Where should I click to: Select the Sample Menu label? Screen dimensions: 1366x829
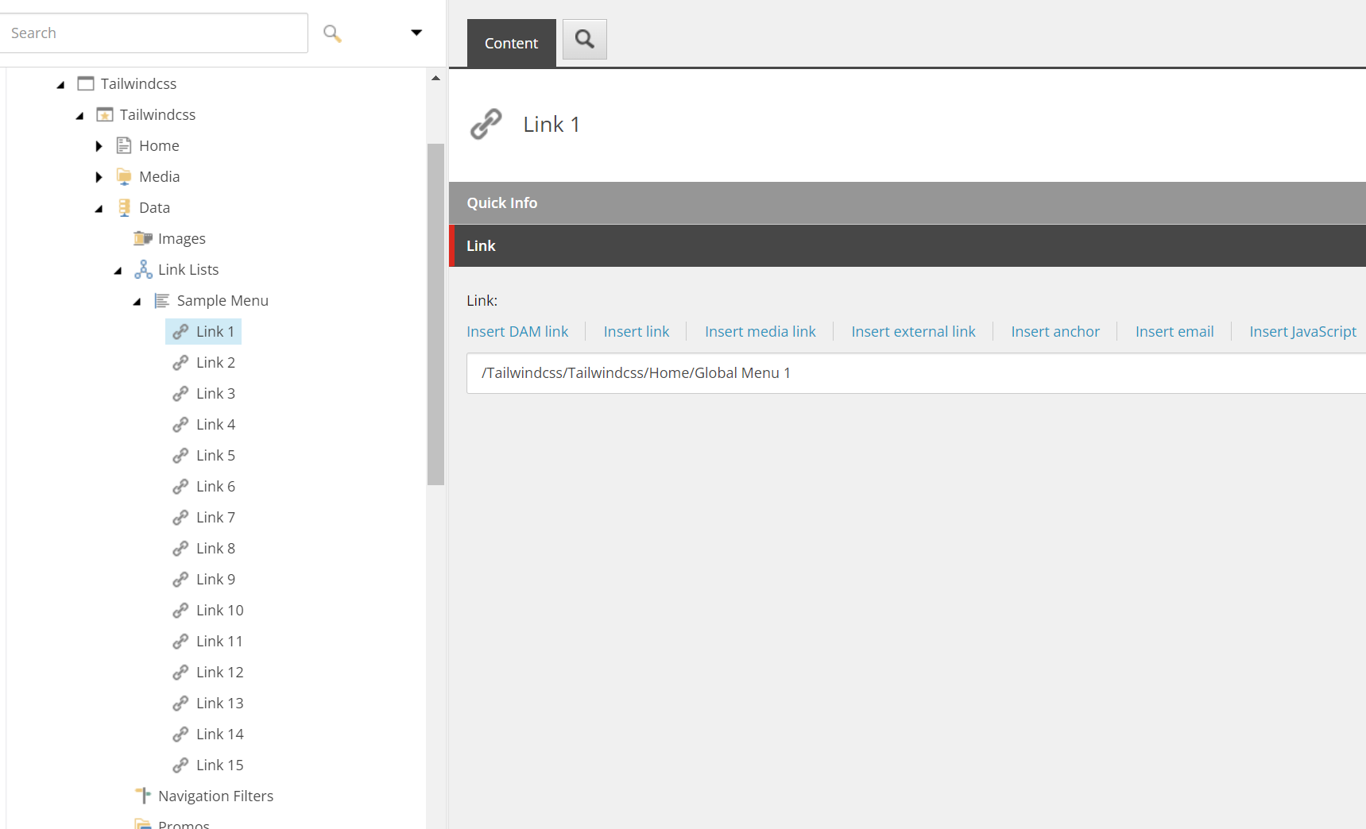(x=223, y=300)
